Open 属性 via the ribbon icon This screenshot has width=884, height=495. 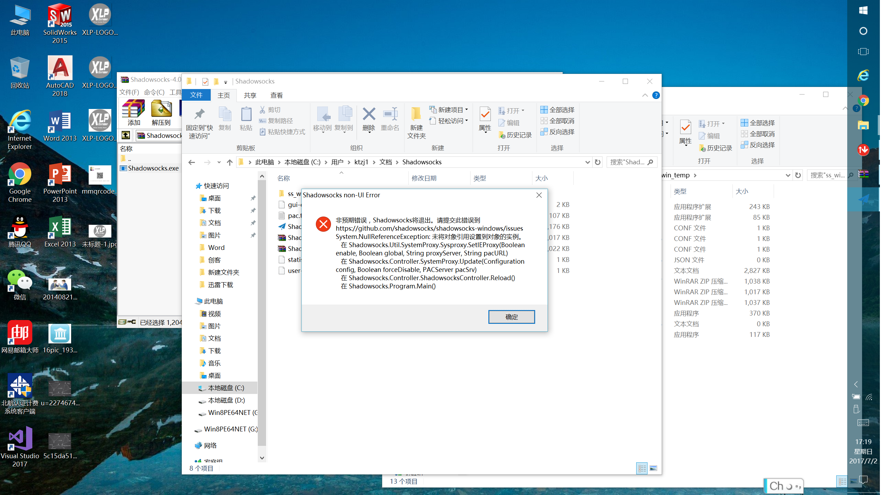[485, 120]
